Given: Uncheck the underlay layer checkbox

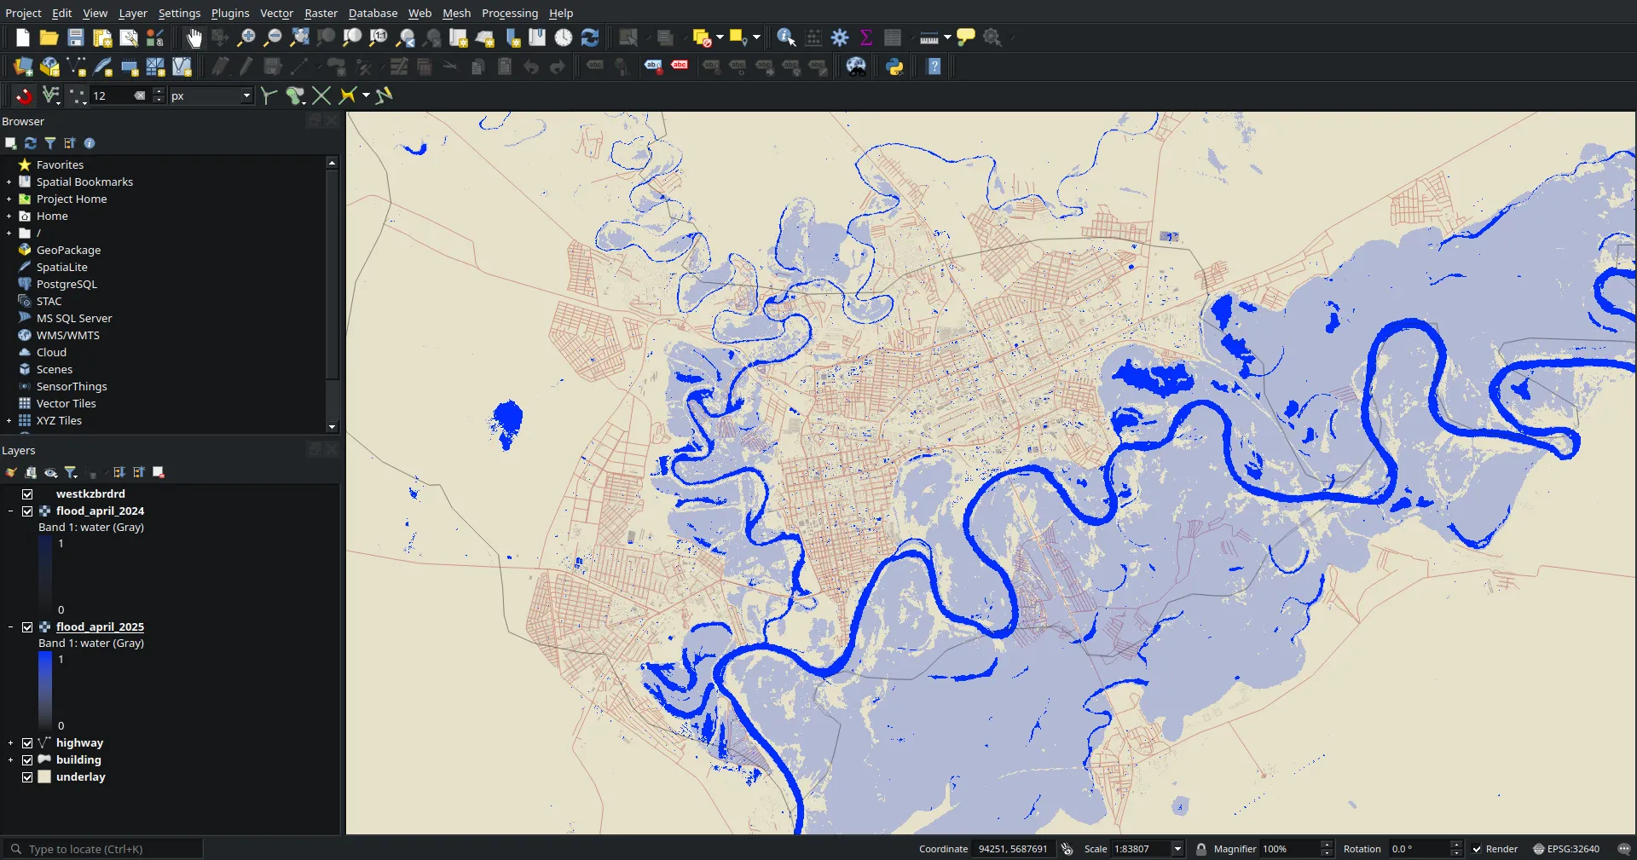Looking at the screenshot, I should 27,777.
